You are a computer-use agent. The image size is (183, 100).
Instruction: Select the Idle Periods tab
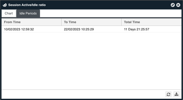point(28,13)
